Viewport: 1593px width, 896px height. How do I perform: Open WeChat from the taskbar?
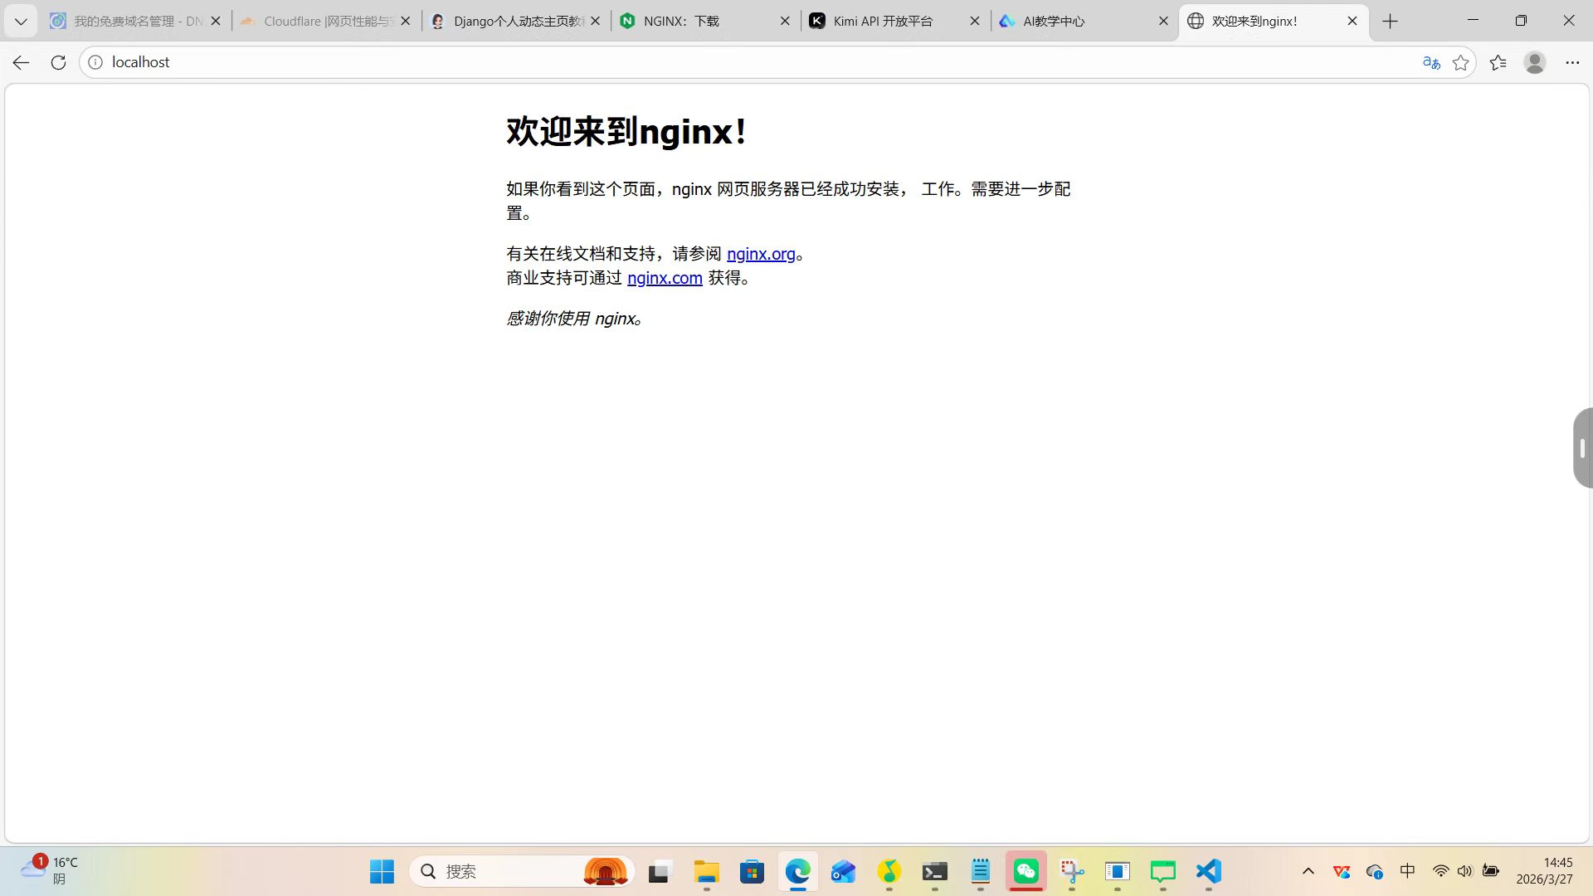click(1026, 871)
